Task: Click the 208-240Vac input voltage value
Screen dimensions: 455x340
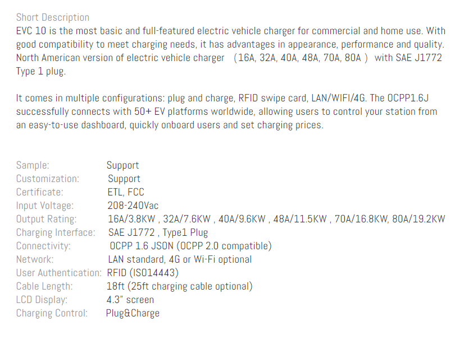Action: [133, 206]
